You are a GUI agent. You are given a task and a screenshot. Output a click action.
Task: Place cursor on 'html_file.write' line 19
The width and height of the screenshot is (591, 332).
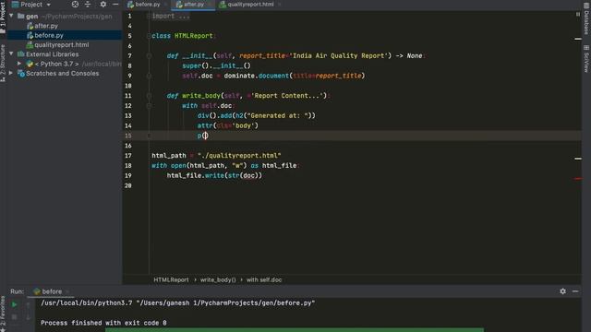(x=195, y=175)
